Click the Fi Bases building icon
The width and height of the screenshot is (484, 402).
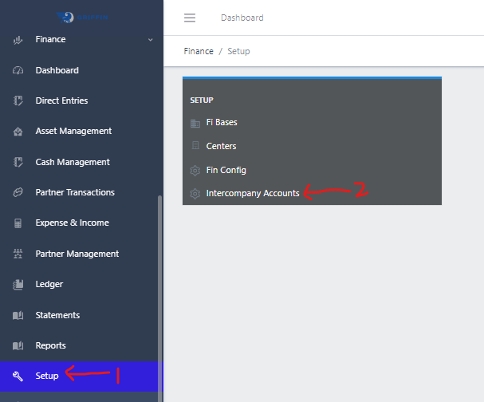(x=195, y=123)
